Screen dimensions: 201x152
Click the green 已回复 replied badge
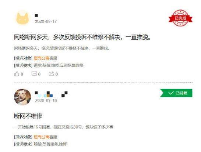coord(176,93)
